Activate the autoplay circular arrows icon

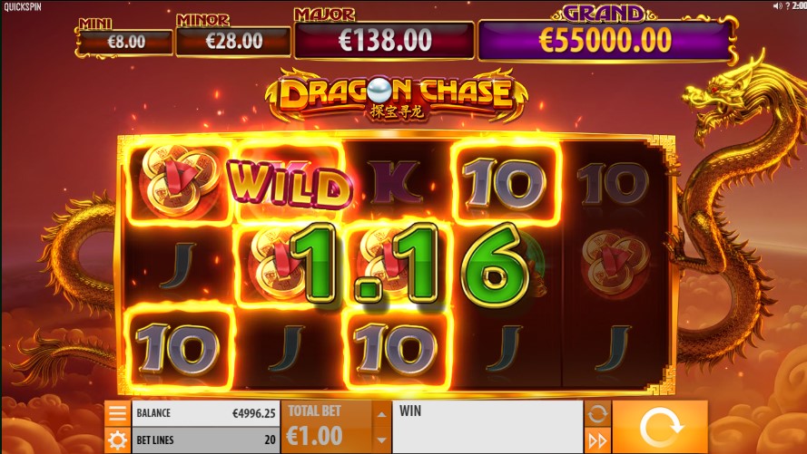pyautogui.click(x=597, y=413)
